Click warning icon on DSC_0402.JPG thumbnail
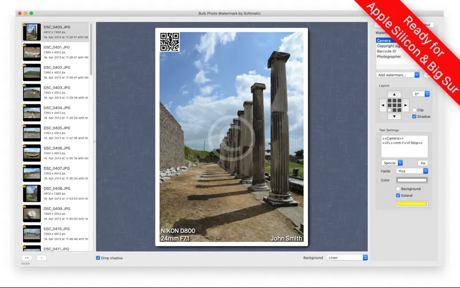Viewport: 460px width, 288px height. (x=25, y=66)
